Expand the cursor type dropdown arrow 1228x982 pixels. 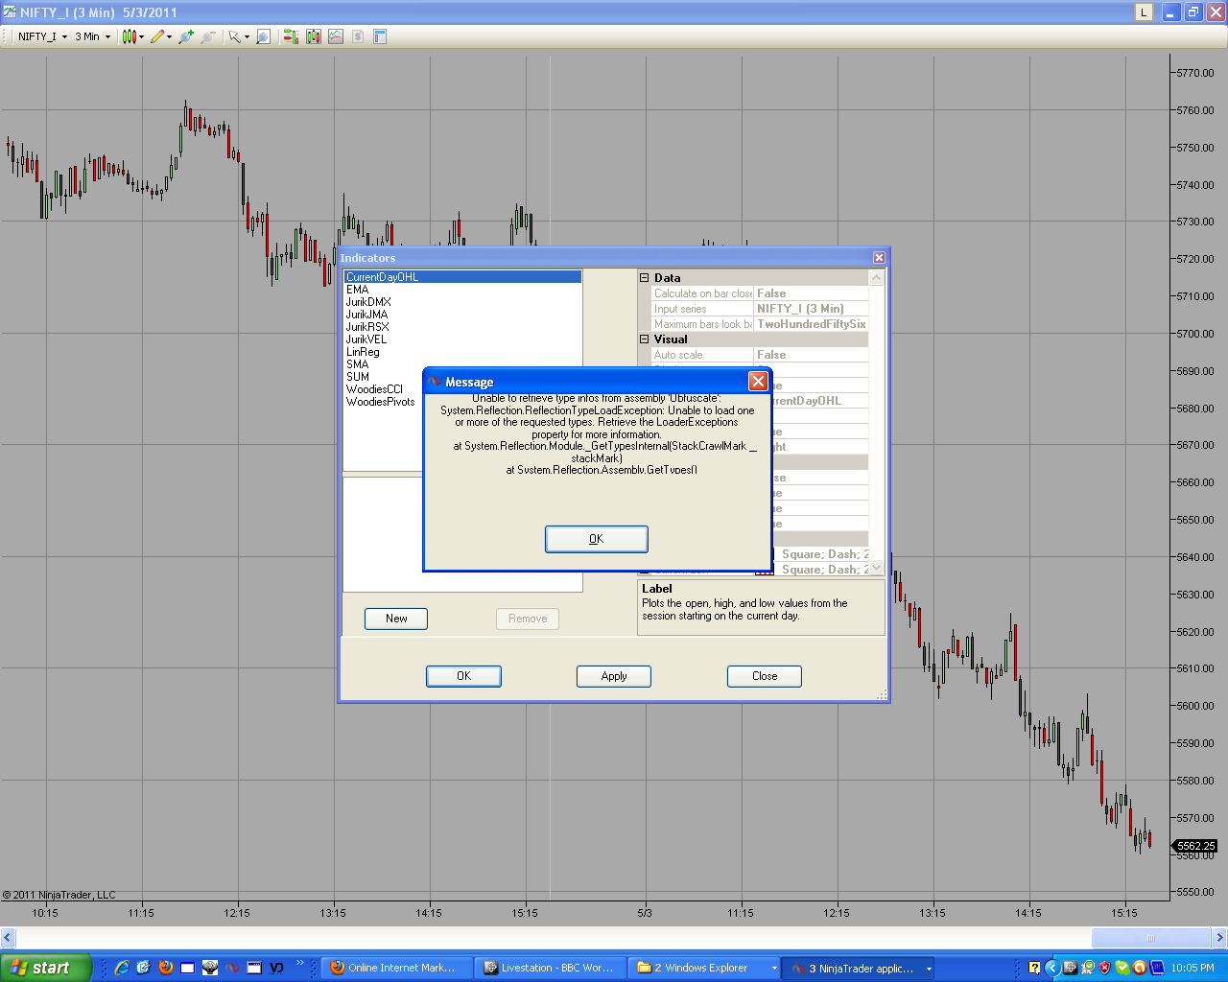[x=247, y=36]
